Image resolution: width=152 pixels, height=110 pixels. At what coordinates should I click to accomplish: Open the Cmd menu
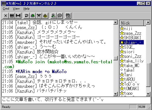[x=6, y=9]
